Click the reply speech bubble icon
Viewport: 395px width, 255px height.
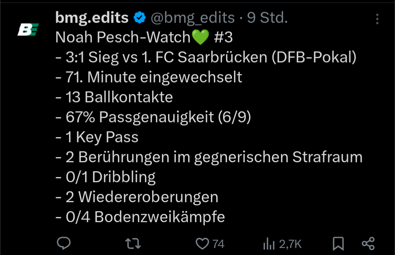point(63,244)
